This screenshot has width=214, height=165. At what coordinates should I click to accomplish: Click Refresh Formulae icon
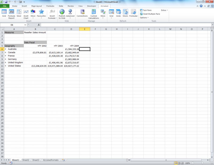click(x=133, y=13)
